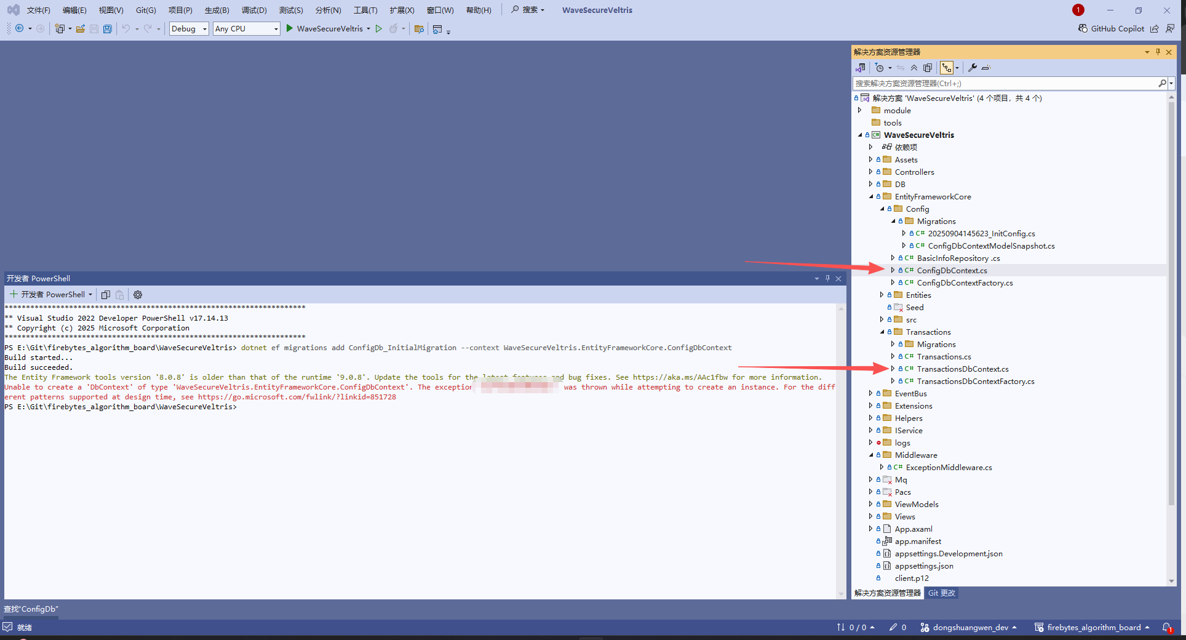Open the 视图(V) menu

pyautogui.click(x=111, y=10)
